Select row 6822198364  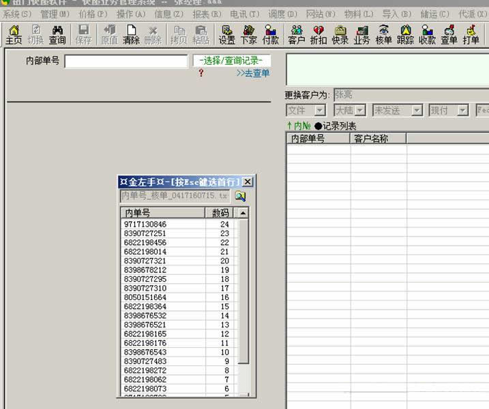[x=179, y=306]
